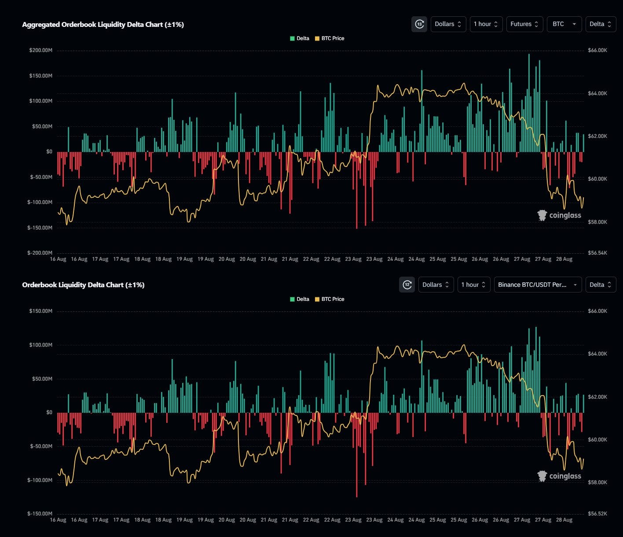Open the Futures market type dropdown
Viewport: 623px width, 537px height.
pos(524,24)
